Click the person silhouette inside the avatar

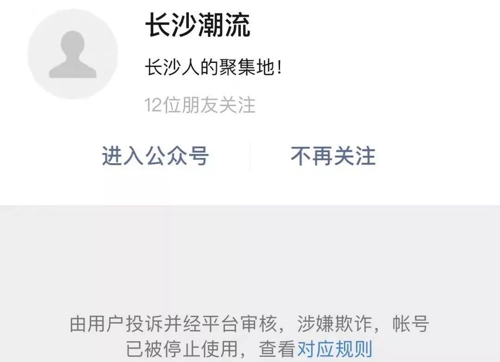click(x=73, y=54)
